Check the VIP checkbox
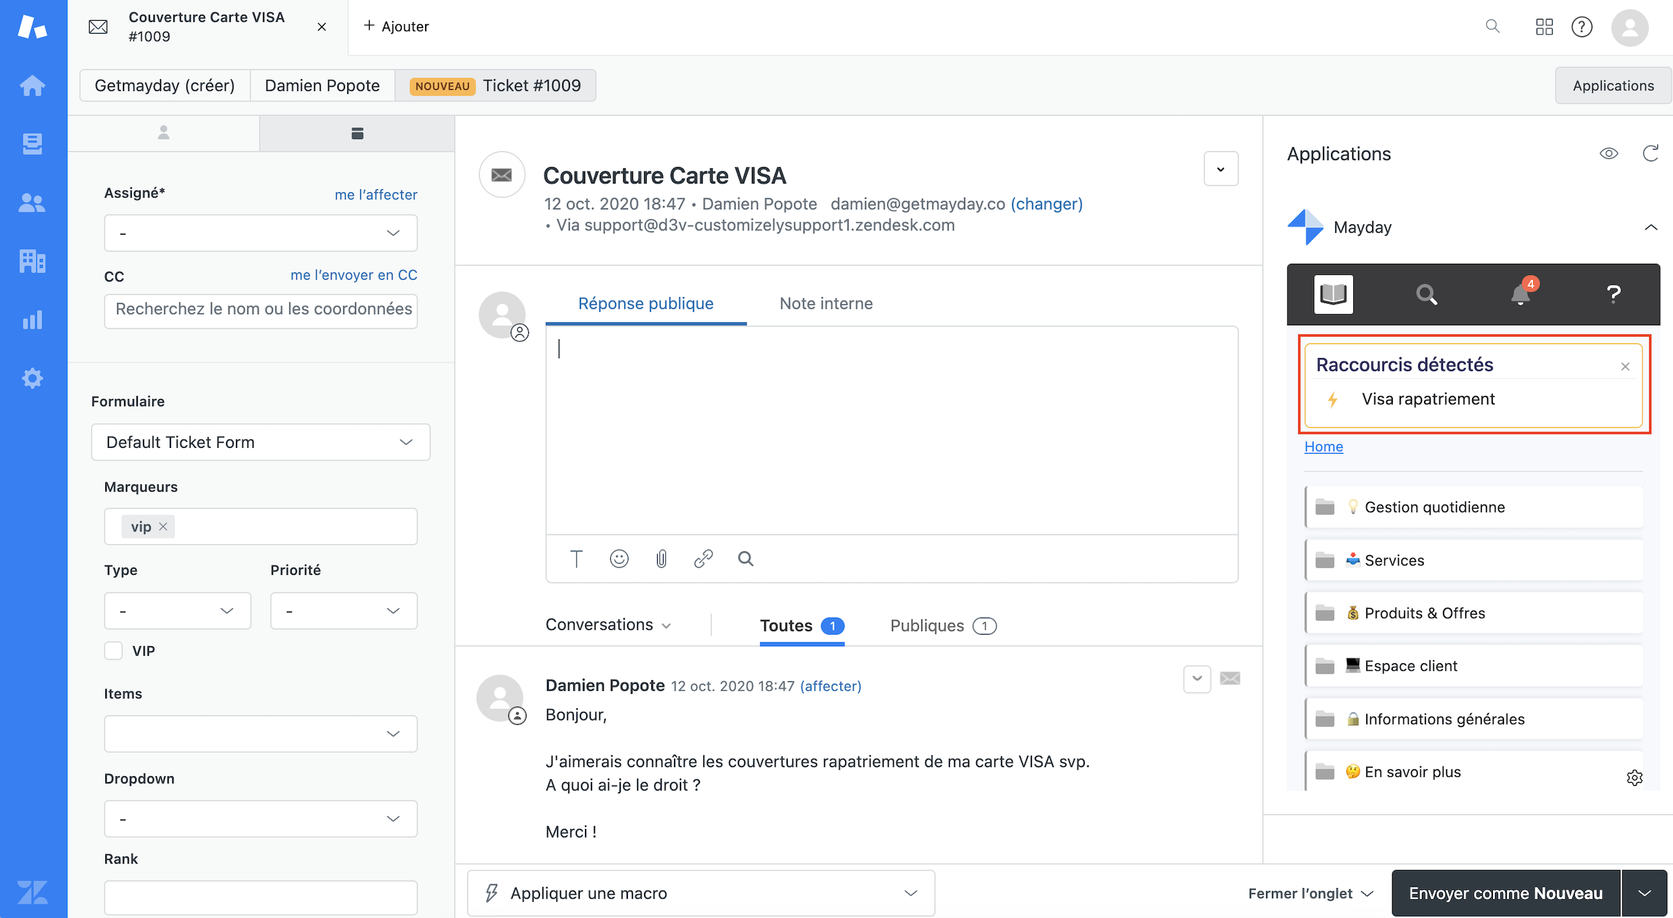Screen dimensions: 1673x918 114,651
